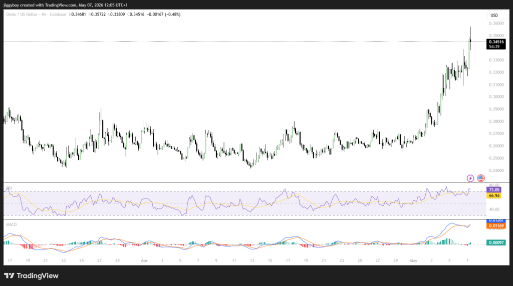513x286 pixels.
Task: Click the RSI indicator label
Action: (9, 188)
